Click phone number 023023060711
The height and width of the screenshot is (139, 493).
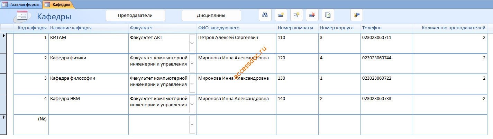point(386,43)
